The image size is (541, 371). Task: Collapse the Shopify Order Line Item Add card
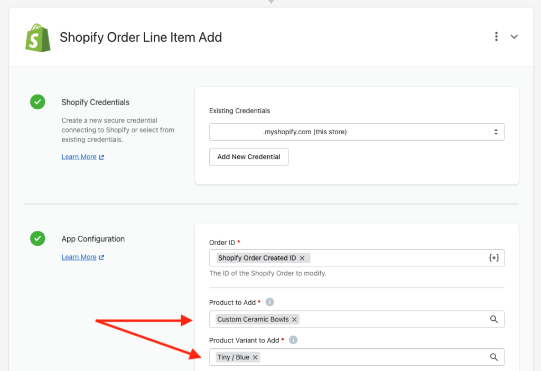click(x=514, y=36)
